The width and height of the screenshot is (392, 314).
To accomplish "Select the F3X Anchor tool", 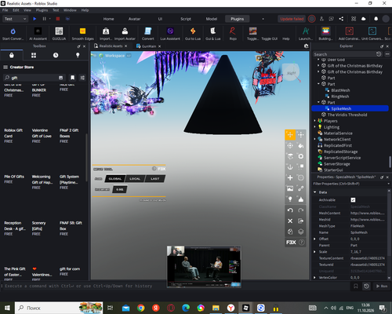I will coord(290,167).
